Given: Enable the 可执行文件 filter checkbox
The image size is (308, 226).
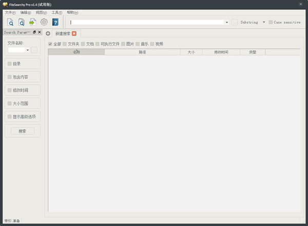Looking at the screenshot, I should click(98, 44).
